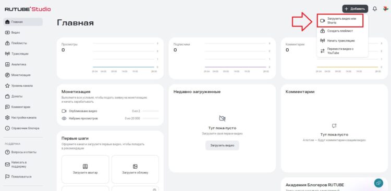Click the star icon for Уровень канала
The height and width of the screenshot is (191, 391).
pyautogui.click(x=7, y=86)
